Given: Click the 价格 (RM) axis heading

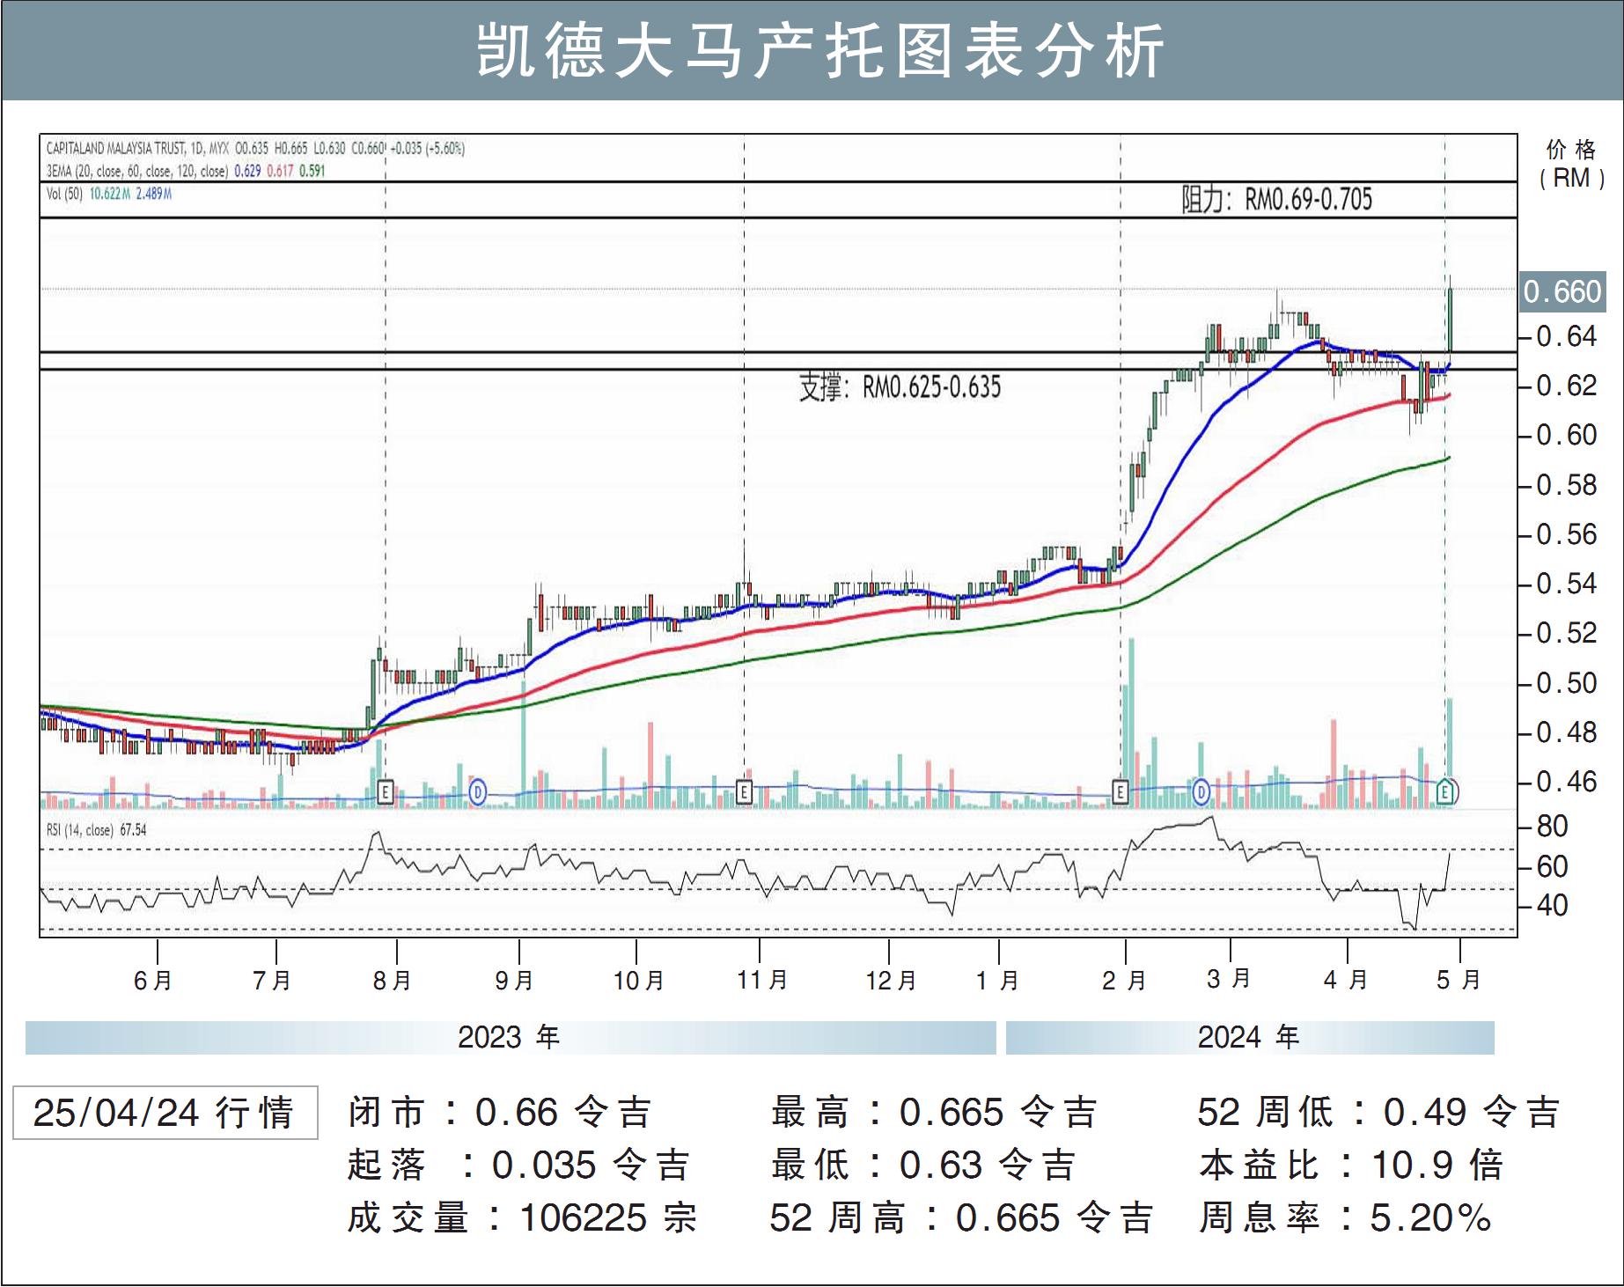Looking at the screenshot, I should pyautogui.click(x=1572, y=164).
